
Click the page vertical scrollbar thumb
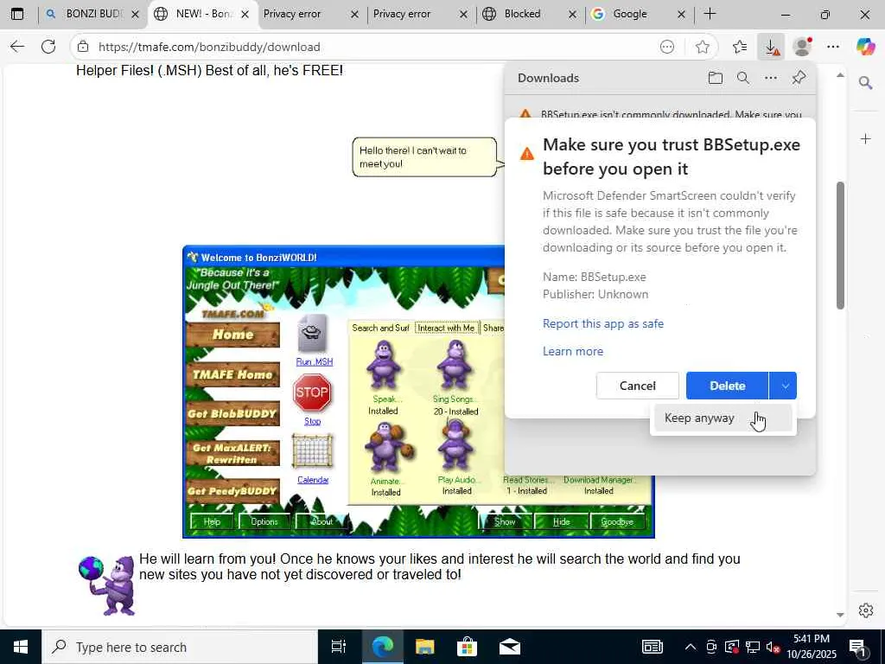pyautogui.click(x=840, y=246)
